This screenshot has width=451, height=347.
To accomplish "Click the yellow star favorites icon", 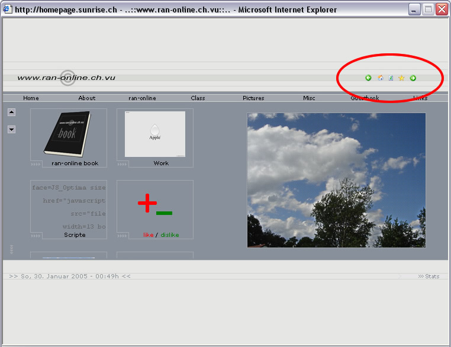I will click(x=401, y=78).
